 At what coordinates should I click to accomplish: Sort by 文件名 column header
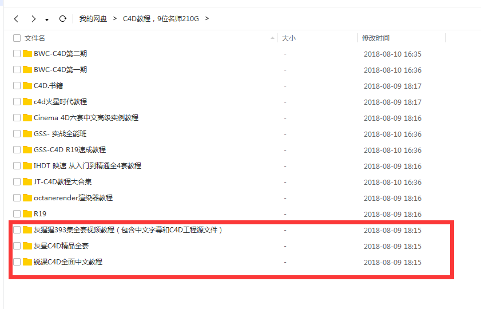(35, 38)
